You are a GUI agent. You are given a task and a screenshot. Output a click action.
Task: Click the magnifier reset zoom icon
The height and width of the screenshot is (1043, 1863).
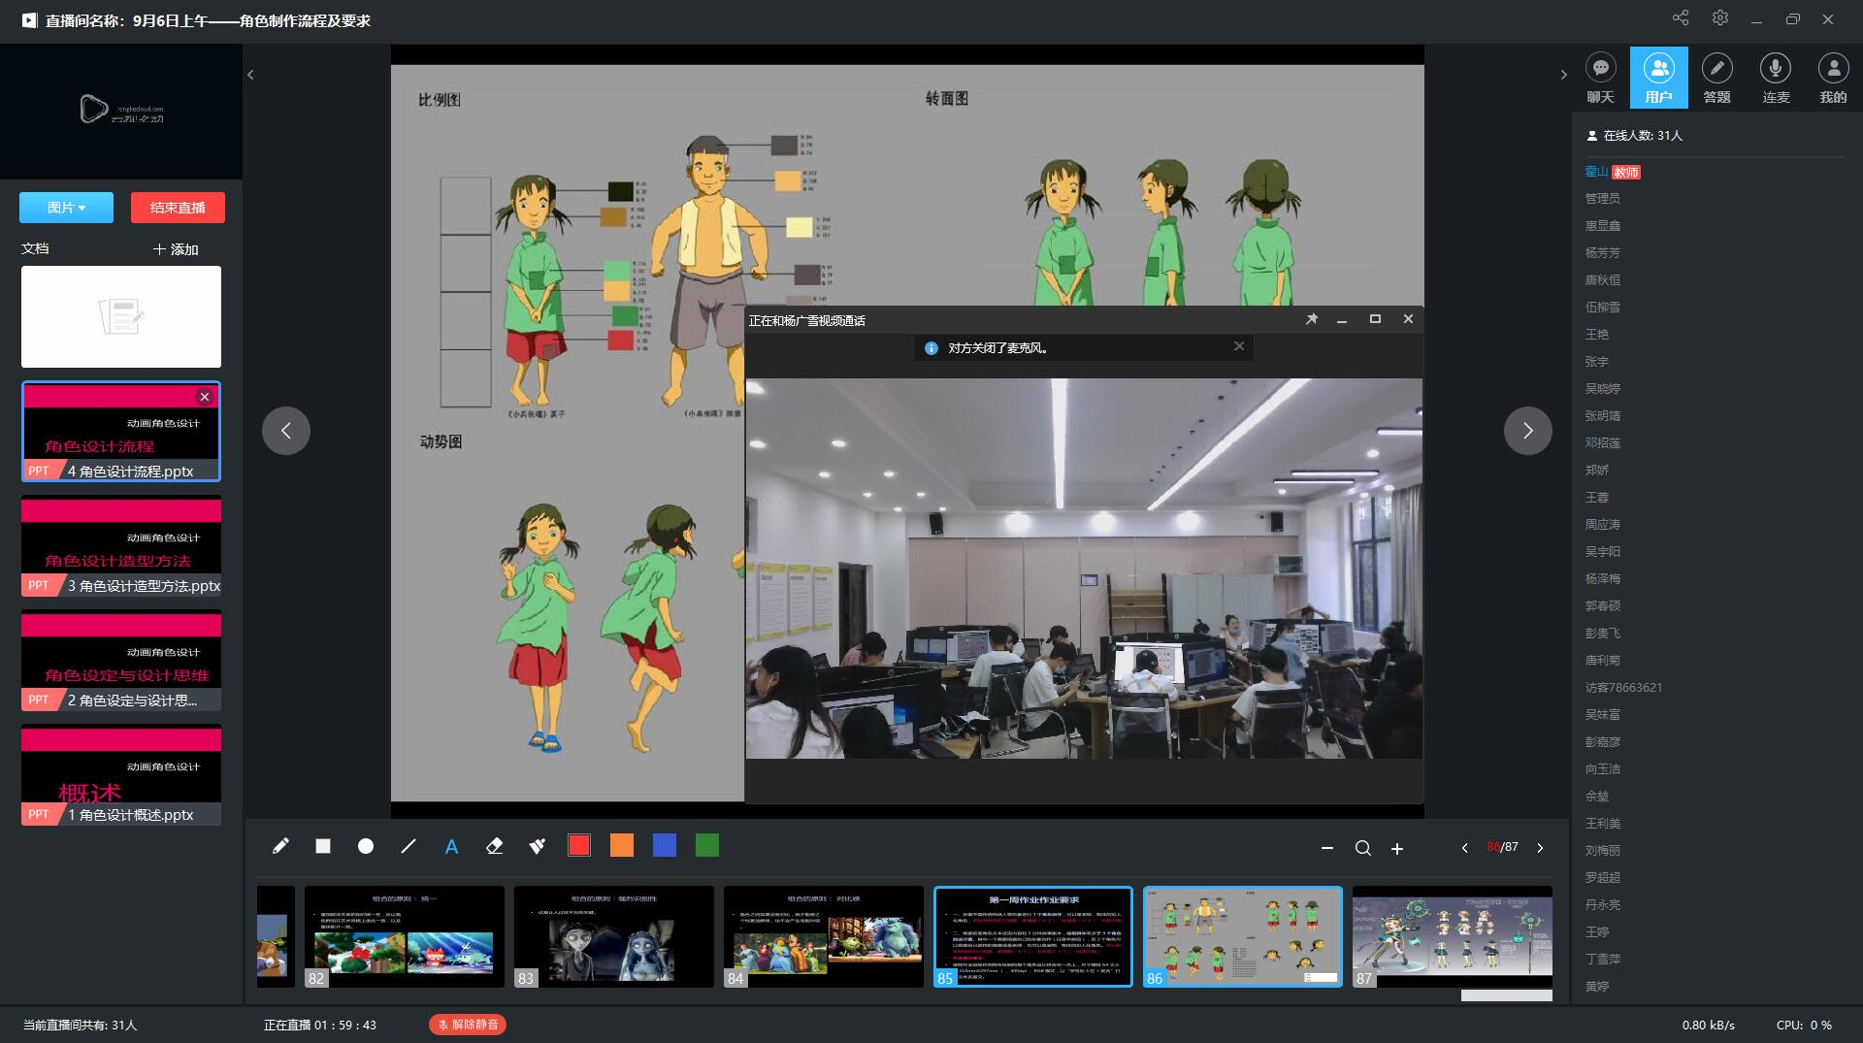click(1363, 848)
